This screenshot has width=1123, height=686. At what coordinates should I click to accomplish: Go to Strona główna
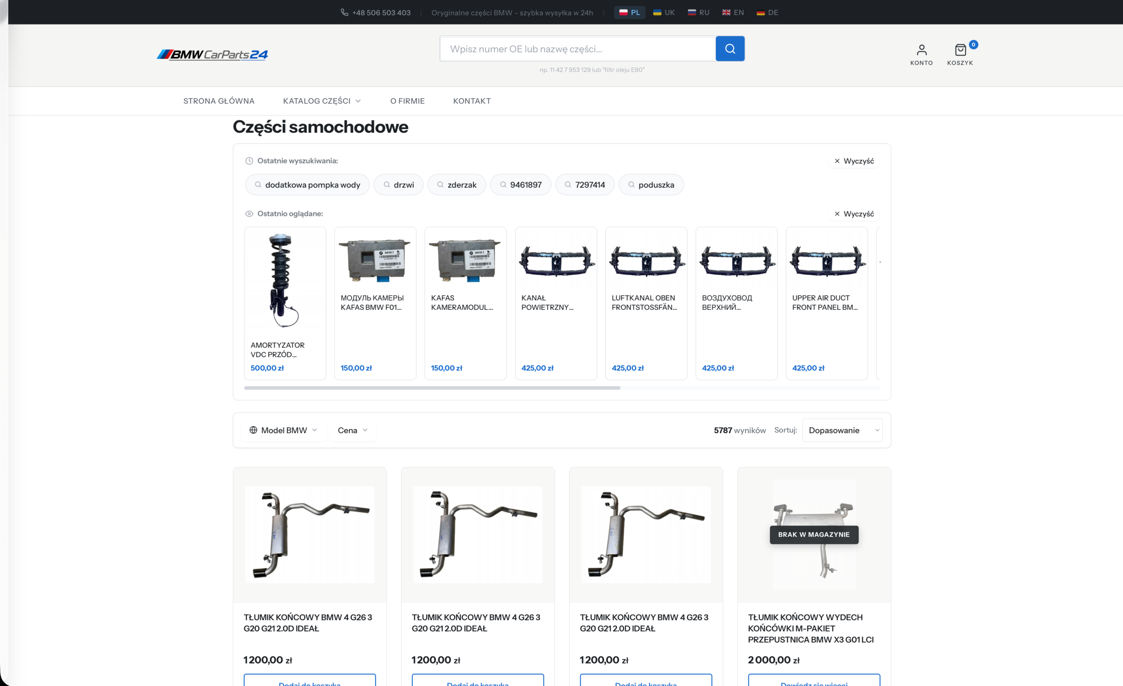pos(219,101)
